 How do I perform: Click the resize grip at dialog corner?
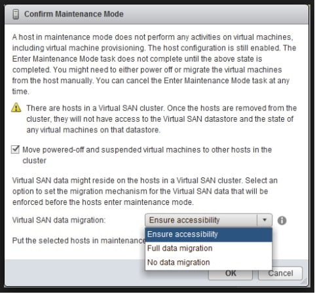[x=304, y=282]
